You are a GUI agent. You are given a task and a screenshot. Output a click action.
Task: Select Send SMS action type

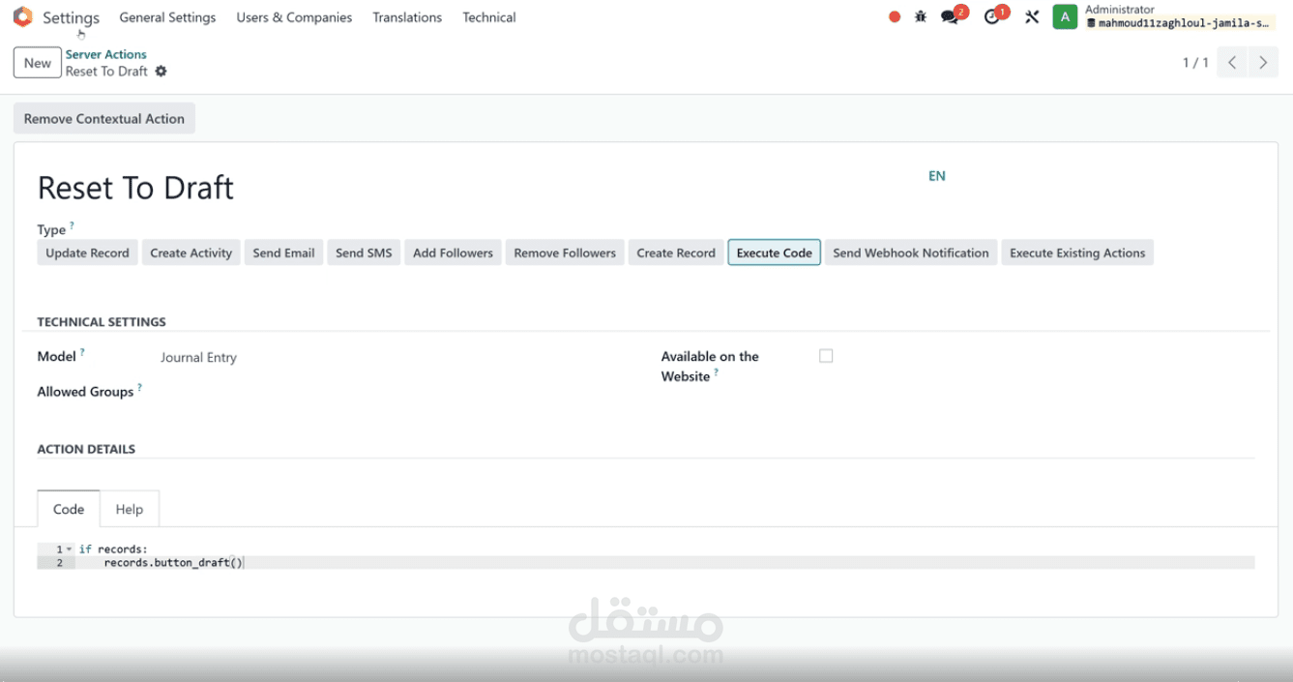pyautogui.click(x=364, y=252)
